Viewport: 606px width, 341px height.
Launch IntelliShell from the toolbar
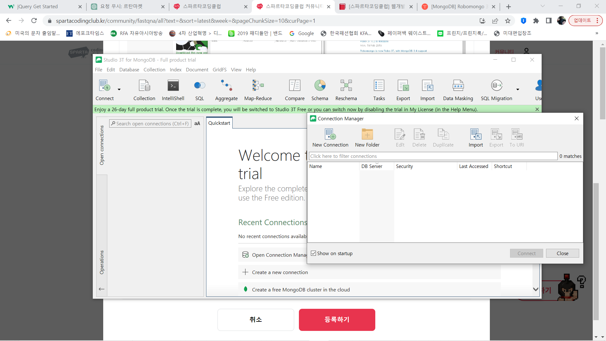click(173, 90)
